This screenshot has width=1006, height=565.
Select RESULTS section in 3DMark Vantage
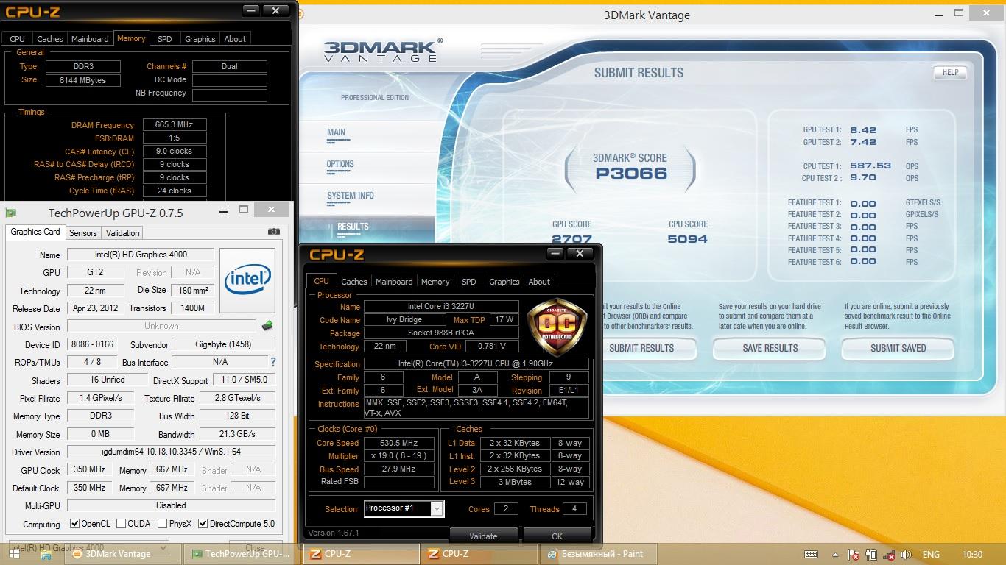pyautogui.click(x=353, y=227)
